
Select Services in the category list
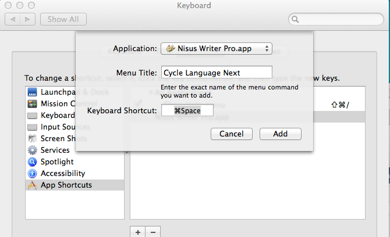point(75,150)
